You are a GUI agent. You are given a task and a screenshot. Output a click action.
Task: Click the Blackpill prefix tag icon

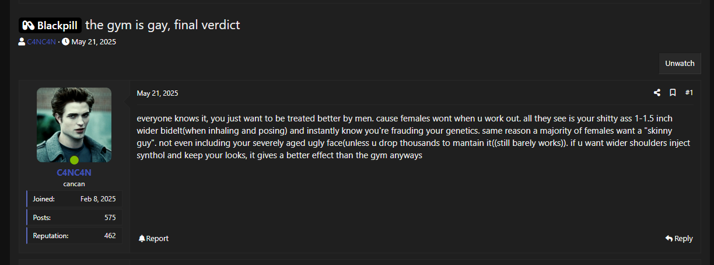[29, 26]
